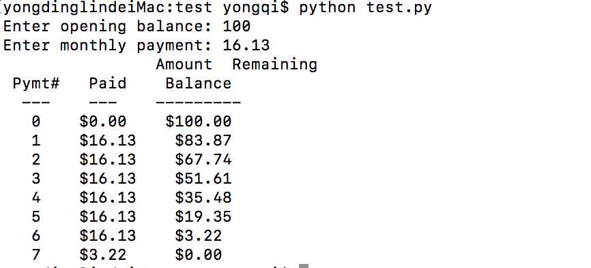Click the payment number 5 in table

(35, 217)
